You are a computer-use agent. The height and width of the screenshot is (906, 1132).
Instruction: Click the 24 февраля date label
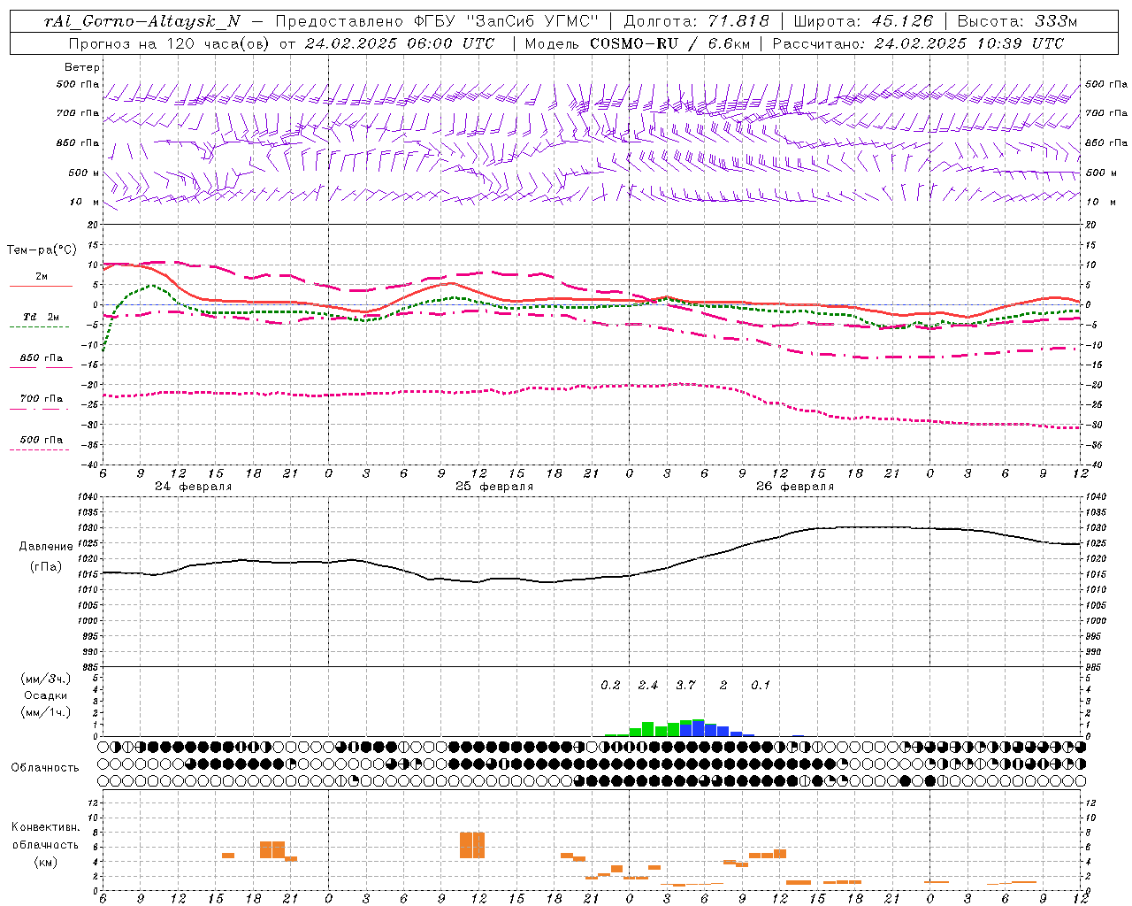coord(194,487)
